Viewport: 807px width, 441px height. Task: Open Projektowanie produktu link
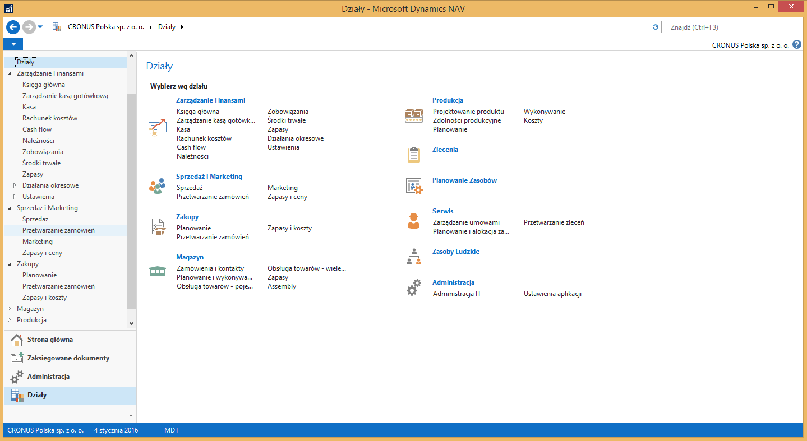(x=468, y=112)
